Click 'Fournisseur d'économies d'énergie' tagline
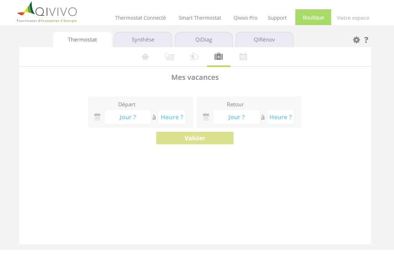This screenshot has height=261, width=394. (x=47, y=20)
